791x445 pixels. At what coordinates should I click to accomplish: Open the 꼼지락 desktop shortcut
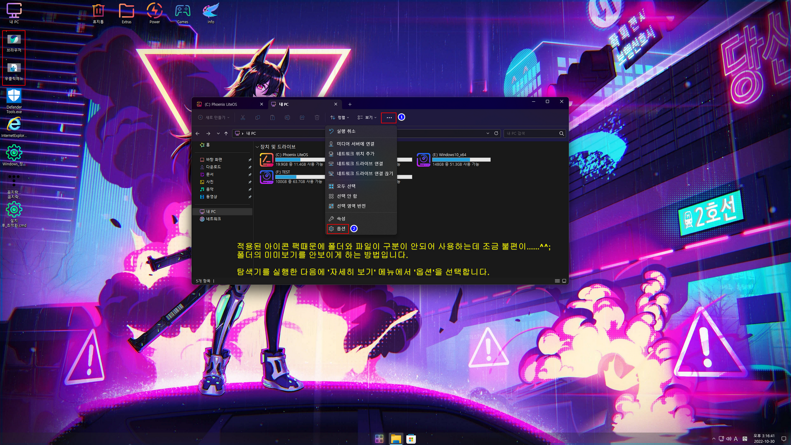pyautogui.click(x=14, y=186)
